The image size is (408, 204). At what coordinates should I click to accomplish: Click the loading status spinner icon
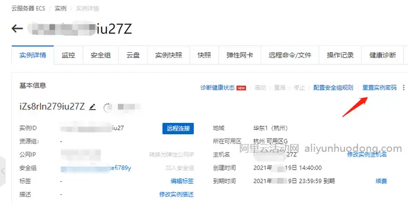pyautogui.click(x=107, y=107)
